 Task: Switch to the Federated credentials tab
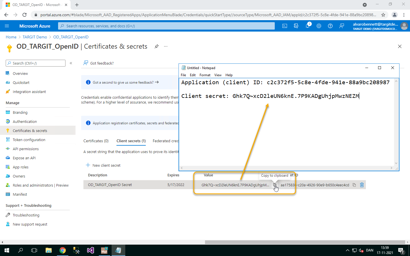coord(166,141)
